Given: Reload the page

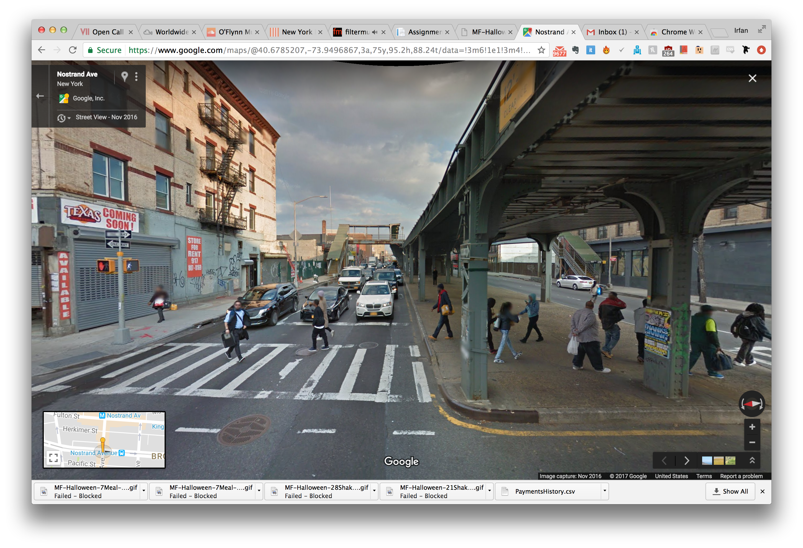Looking at the screenshot, I should click(73, 50).
